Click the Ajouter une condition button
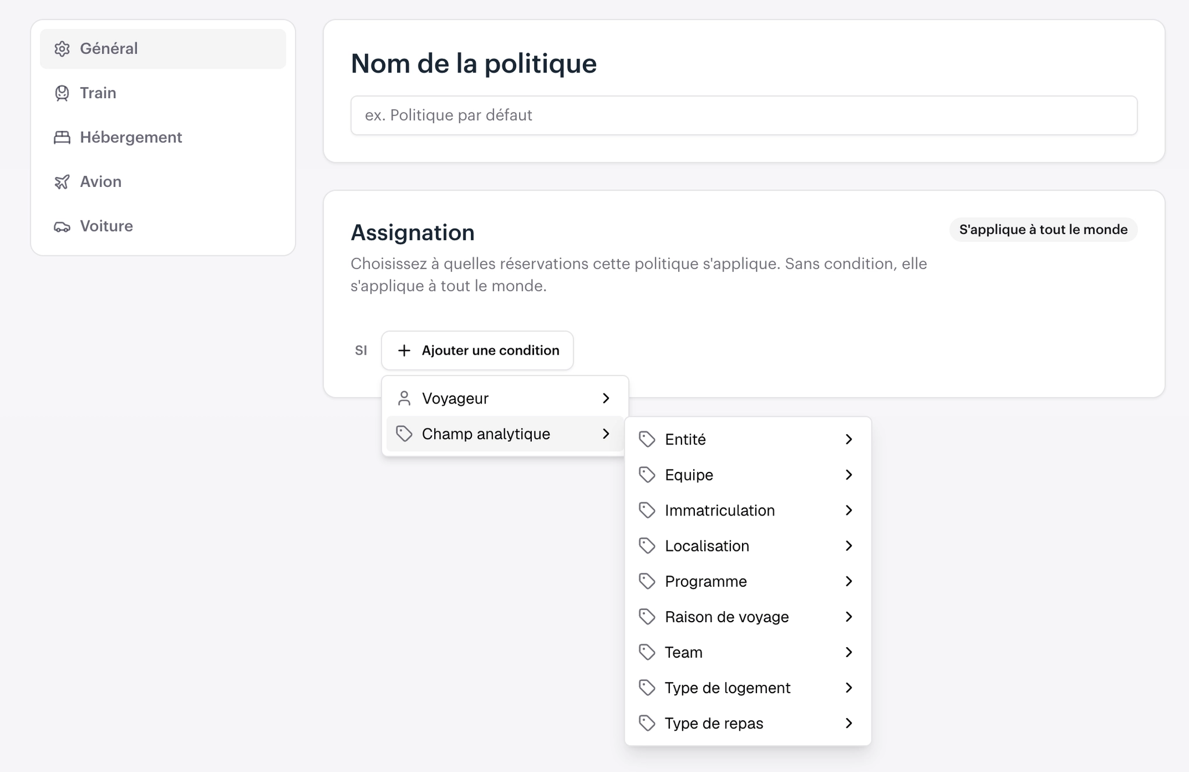 click(477, 351)
